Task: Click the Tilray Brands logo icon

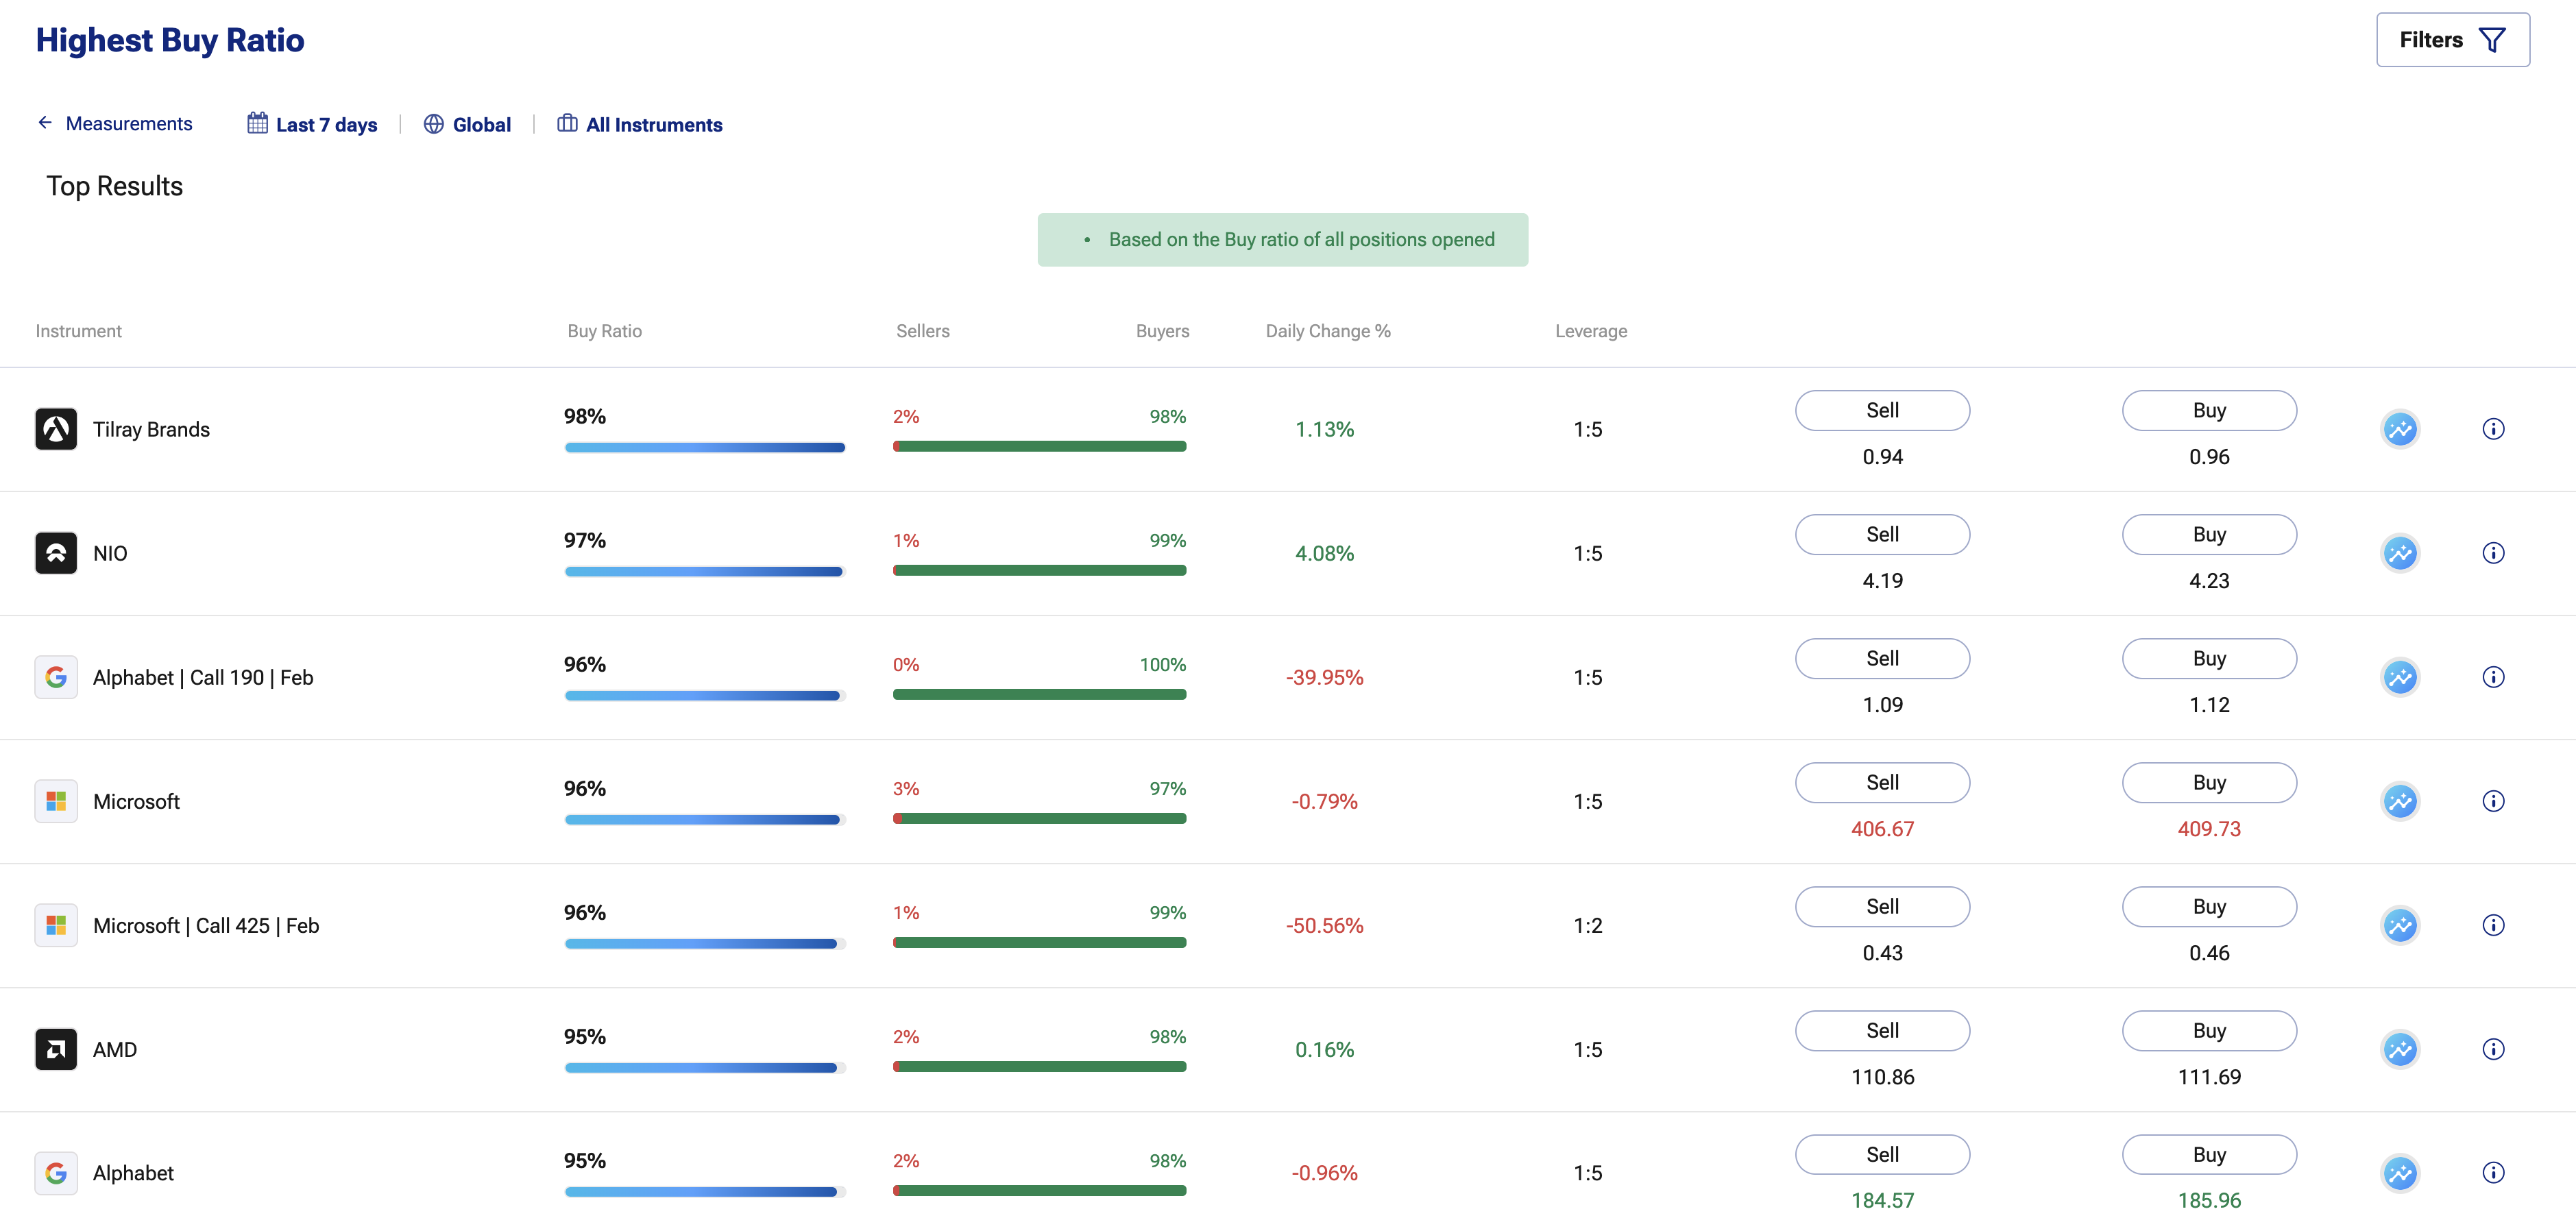Action: [x=56, y=429]
